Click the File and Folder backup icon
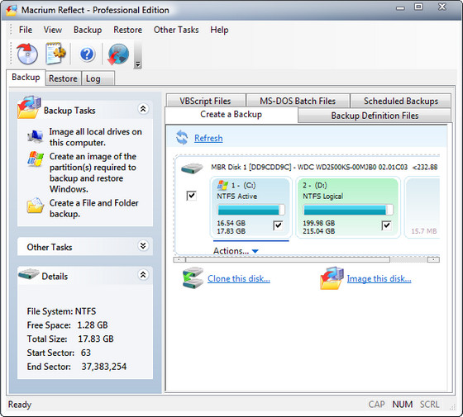The image size is (463, 417). point(35,205)
